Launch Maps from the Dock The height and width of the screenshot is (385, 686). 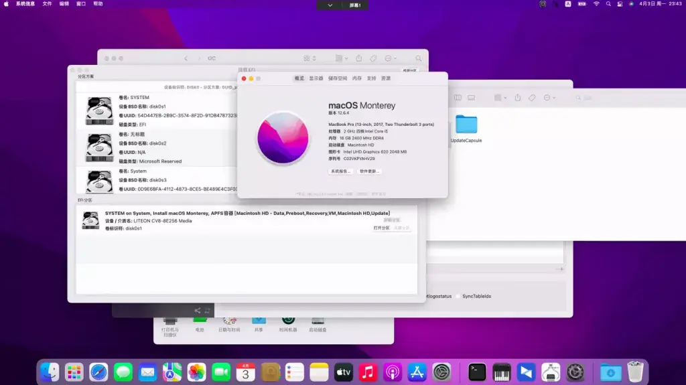coord(172,372)
